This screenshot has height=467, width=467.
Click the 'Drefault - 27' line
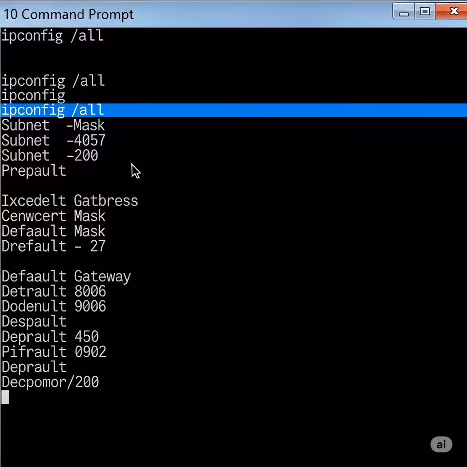[x=53, y=246]
